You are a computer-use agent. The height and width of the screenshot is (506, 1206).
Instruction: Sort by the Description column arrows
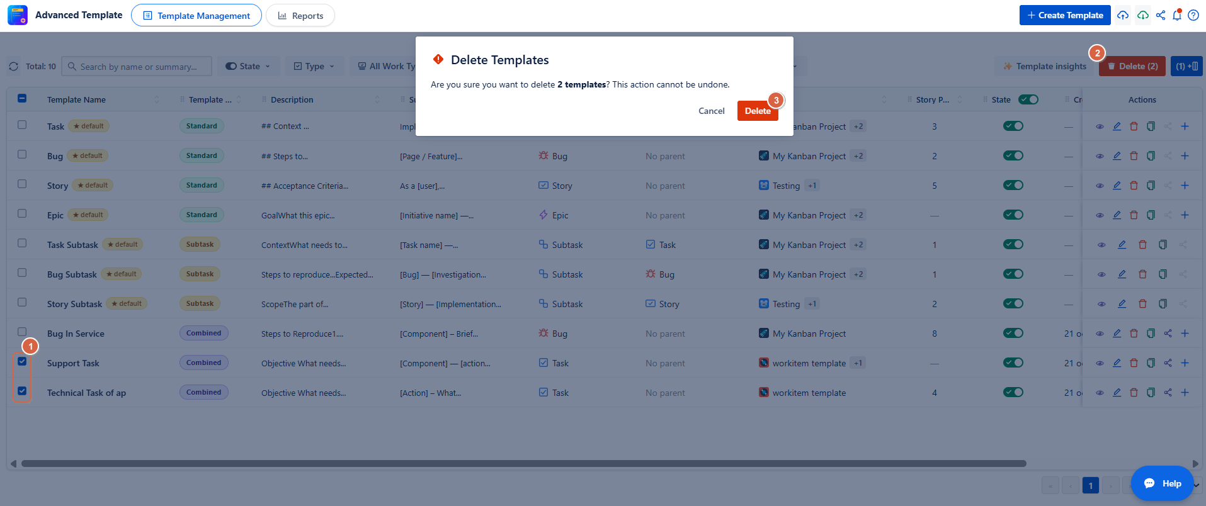click(x=377, y=99)
